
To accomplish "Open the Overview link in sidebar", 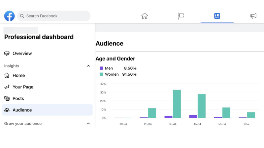I will point(22,53).
